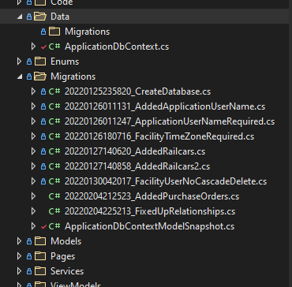Select ApplicationDbContext.cs file
Viewport: 292px width, 287px height.
coord(117,47)
